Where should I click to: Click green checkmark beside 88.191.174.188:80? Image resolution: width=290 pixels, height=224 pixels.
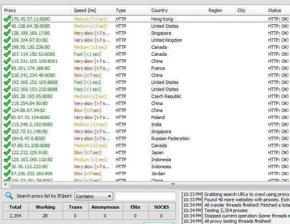tap(7, 68)
